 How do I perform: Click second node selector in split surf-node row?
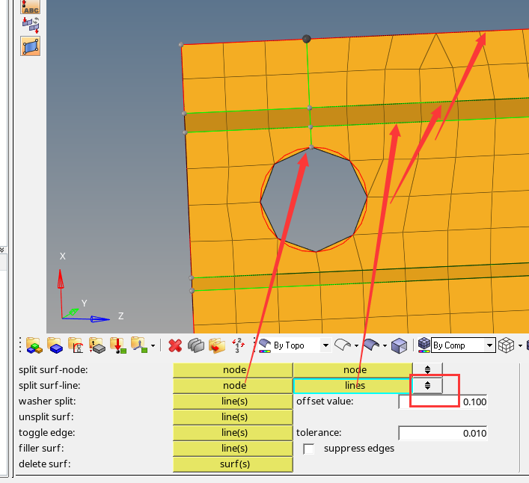tap(353, 370)
